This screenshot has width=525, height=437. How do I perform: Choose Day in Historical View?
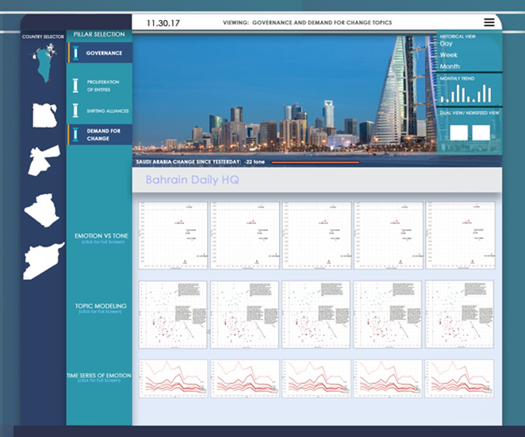(446, 44)
